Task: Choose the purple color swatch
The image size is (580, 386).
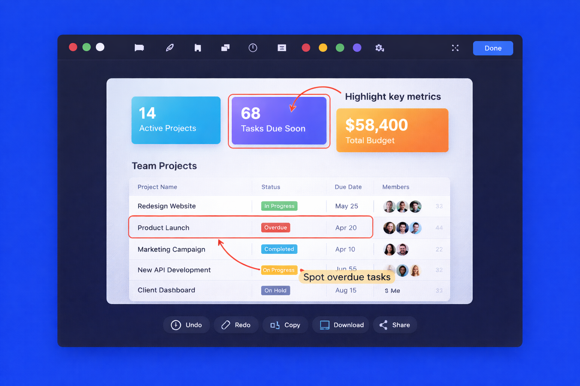Action: (x=357, y=48)
